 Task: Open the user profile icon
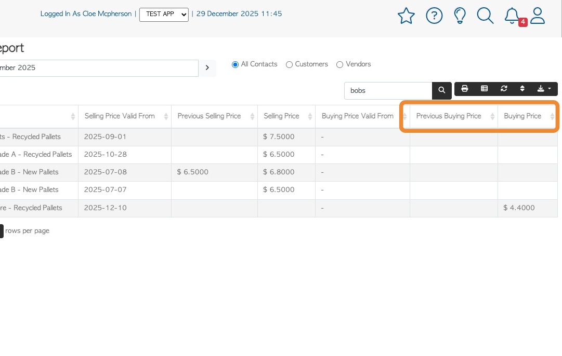point(538,16)
